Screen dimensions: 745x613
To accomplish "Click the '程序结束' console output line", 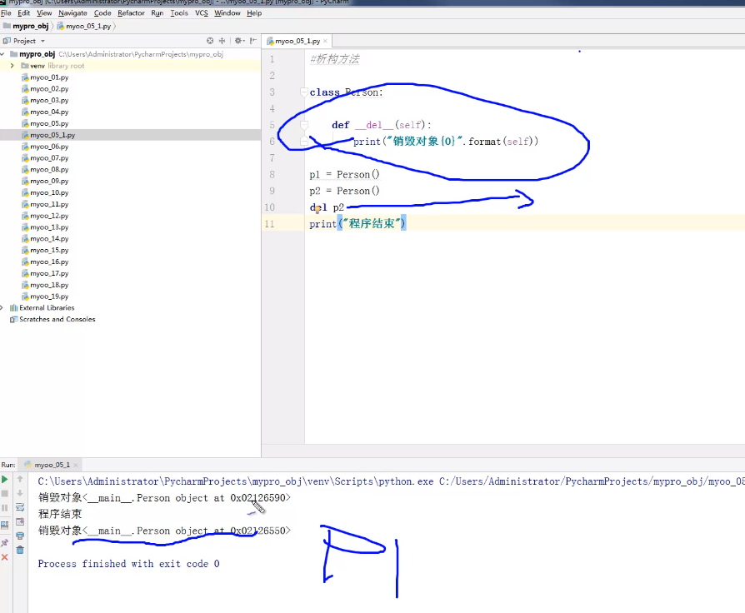I will click(x=60, y=514).
